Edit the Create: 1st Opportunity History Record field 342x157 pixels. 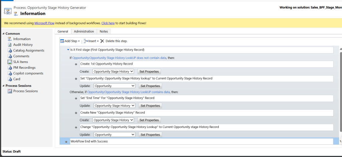click(207, 64)
